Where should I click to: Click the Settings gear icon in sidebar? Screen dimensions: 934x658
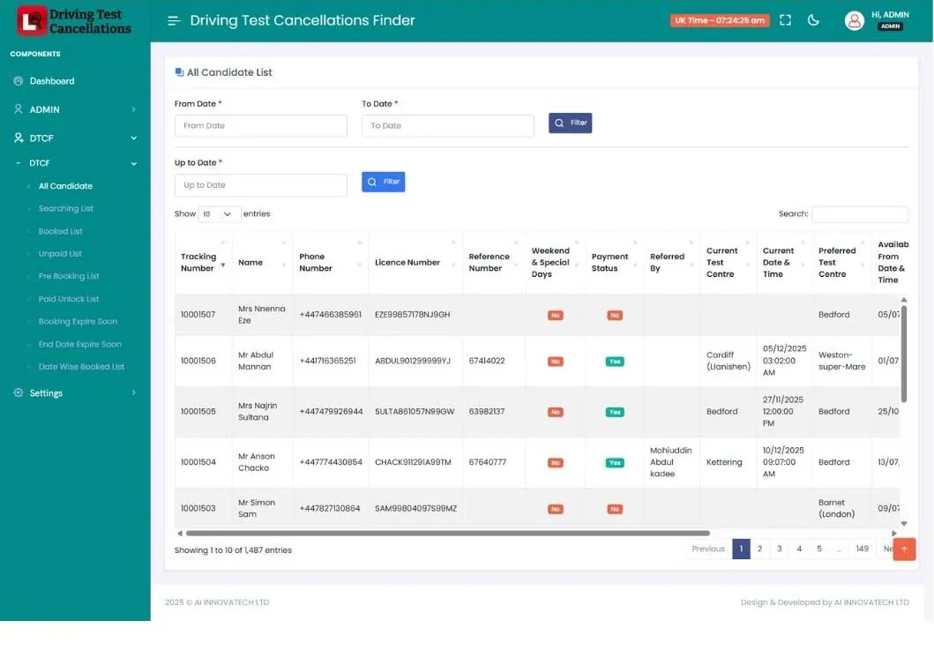coord(19,393)
